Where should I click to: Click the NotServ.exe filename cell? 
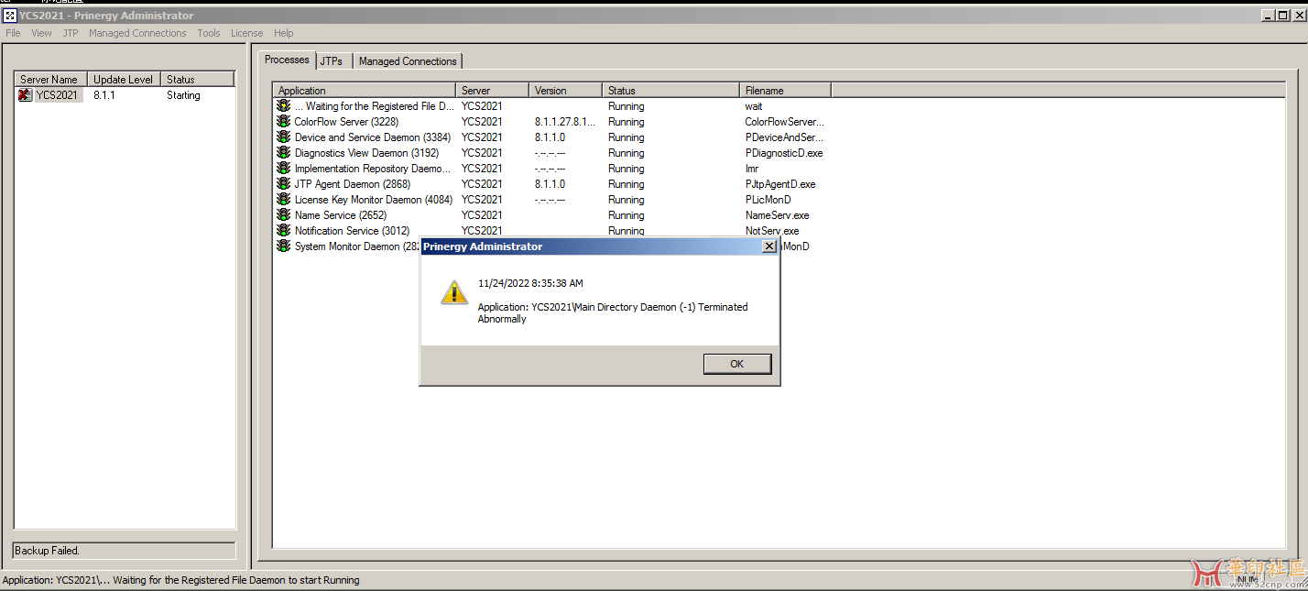[x=772, y=231]
